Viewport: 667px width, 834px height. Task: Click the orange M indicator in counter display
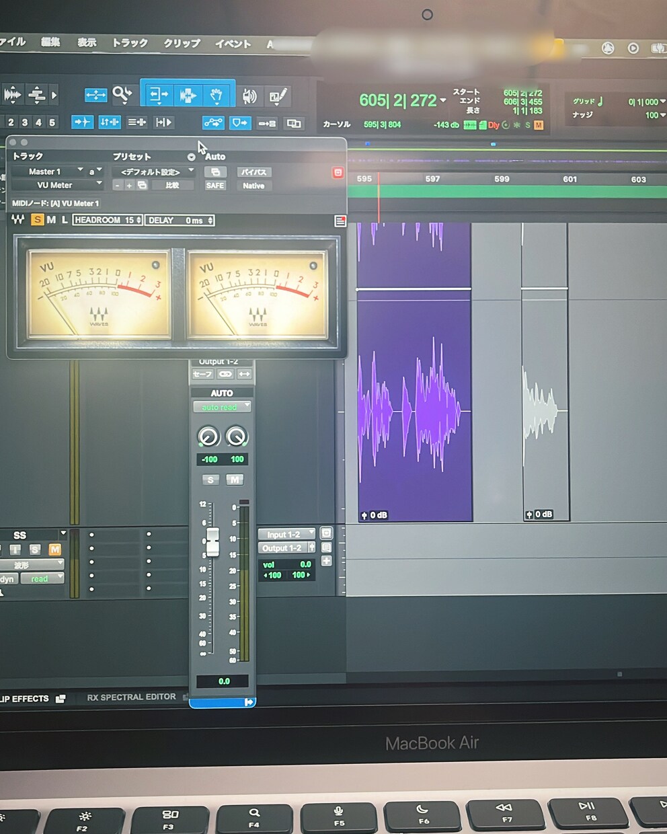pyautogui.click(x=539, y=125)
